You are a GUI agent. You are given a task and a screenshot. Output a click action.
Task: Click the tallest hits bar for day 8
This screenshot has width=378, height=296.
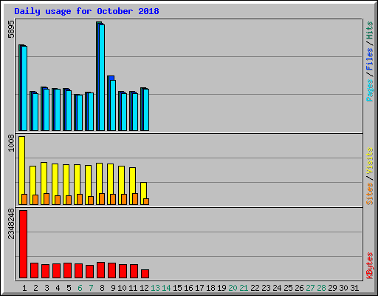[x=100, y=76]
